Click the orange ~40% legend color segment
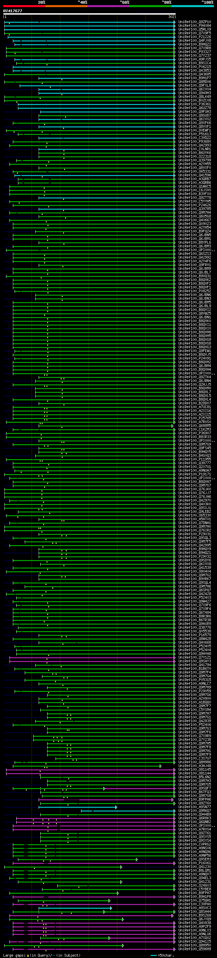Viewport: 217px width, 958px height. (66, 6)
